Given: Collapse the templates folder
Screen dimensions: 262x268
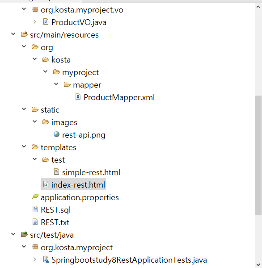Looking at the screenshot, I should click(24, 147).
